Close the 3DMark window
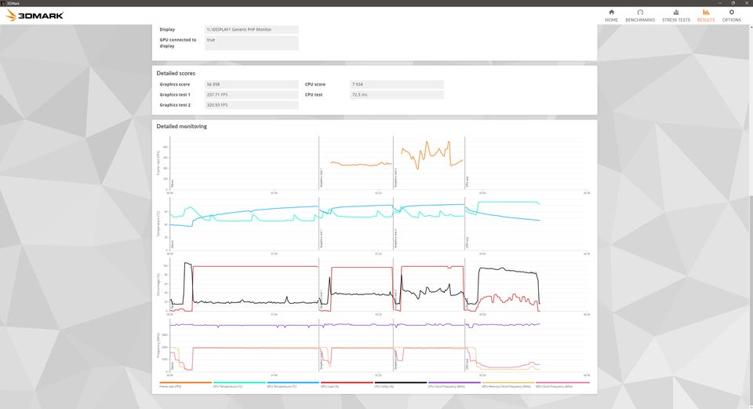This screenshot has width=753, height=409. (x=746, y=3)
